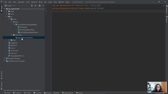Open the VCS menu
The width and height of the screenshot is (168, 94).
point(55,2)
